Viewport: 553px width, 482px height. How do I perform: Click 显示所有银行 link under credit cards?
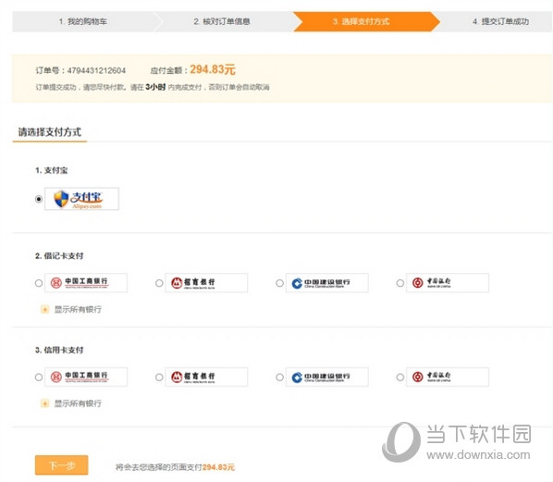78,403
